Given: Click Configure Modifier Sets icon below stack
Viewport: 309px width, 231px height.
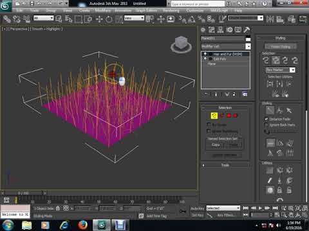Looking at the screenshot, I should point(245,94).
